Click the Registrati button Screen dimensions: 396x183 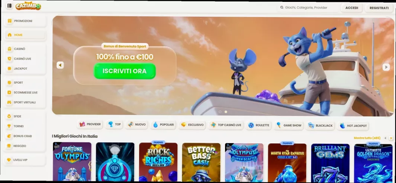[x=379, y=8]
